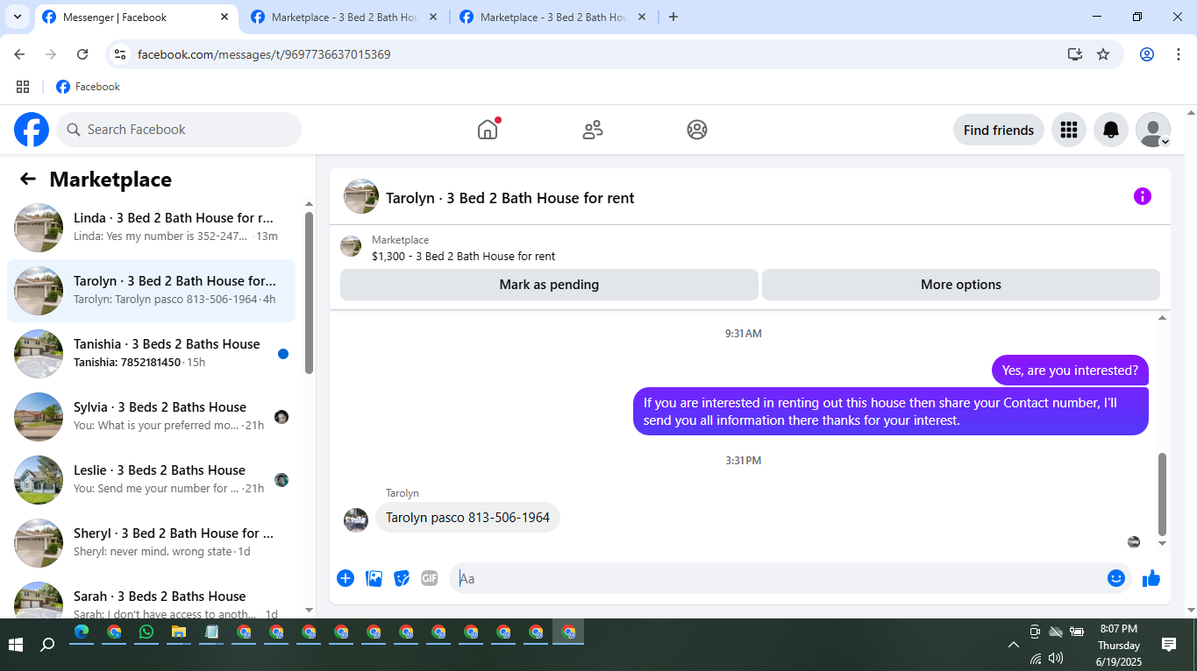Select the Tarolyn conversation in list

(x=151, y=291)
